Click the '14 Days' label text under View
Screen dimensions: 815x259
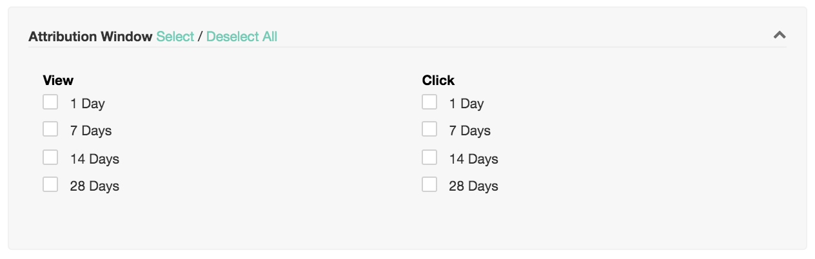point(95,159)
